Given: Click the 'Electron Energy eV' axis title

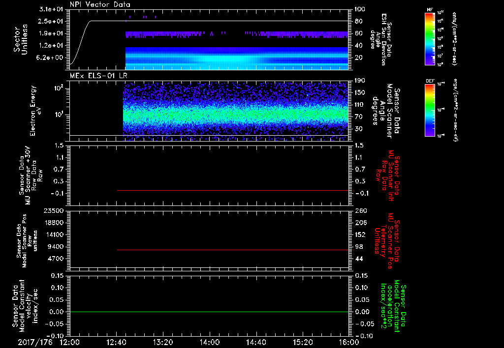Looking at the screenshot, I should [x=36, y=111].
